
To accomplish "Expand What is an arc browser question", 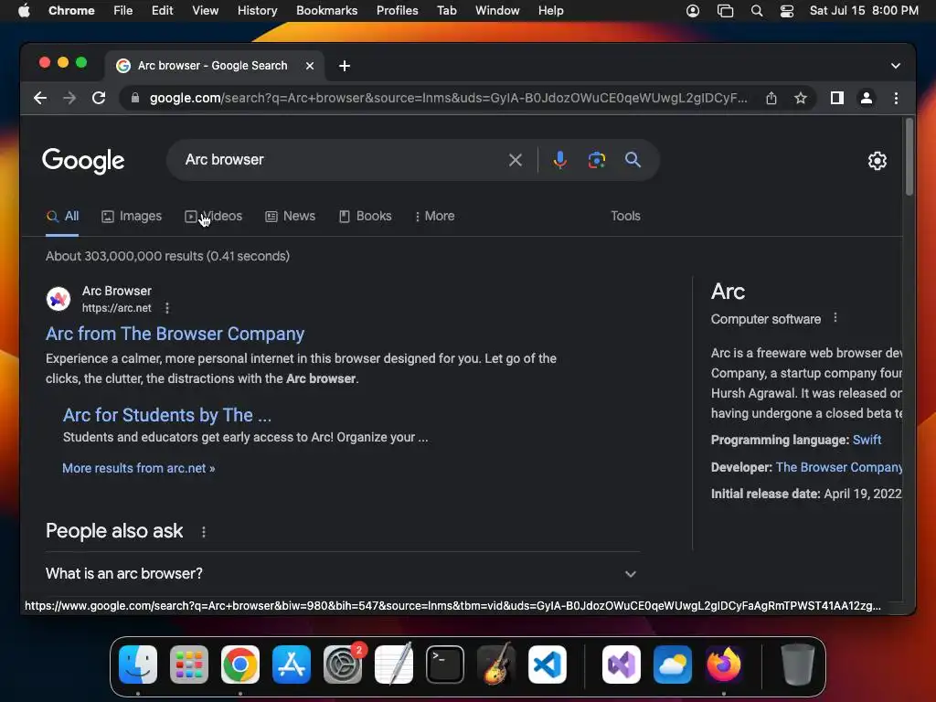I will tap(342, 574).
